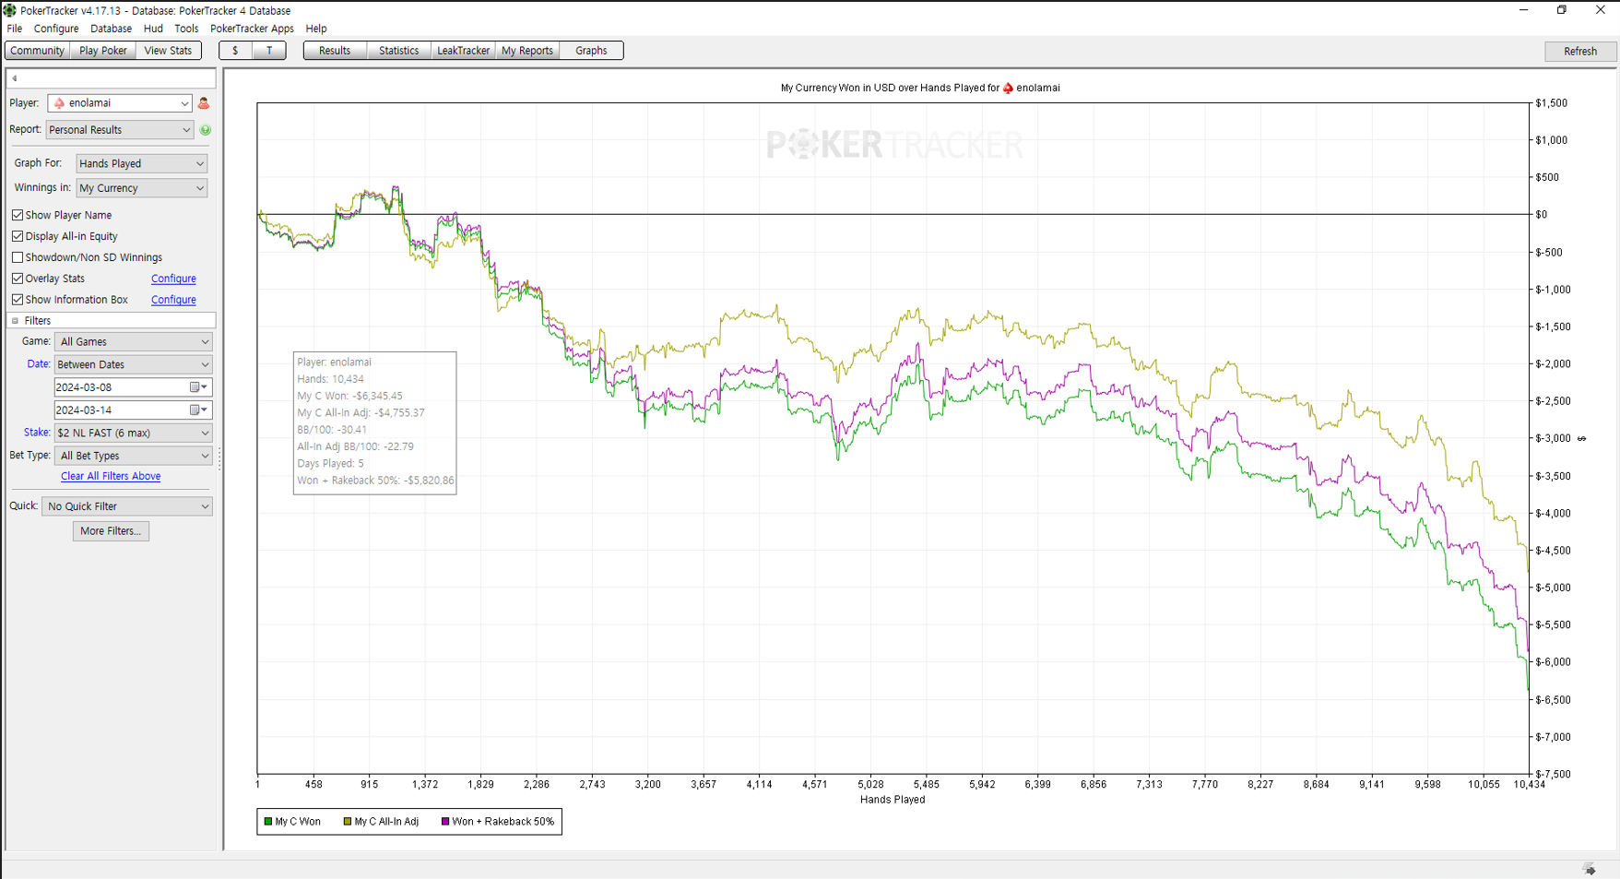
Task: Click the blue Stake filter label link
Action: tap(37, 433)
